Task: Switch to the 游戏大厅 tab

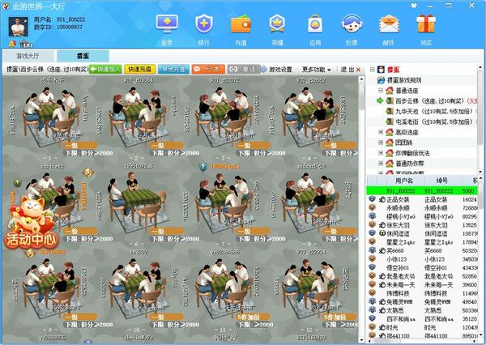Action: tap(29, 56)
